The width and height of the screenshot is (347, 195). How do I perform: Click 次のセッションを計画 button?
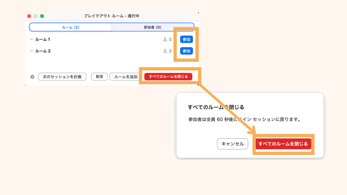(62, 77)
